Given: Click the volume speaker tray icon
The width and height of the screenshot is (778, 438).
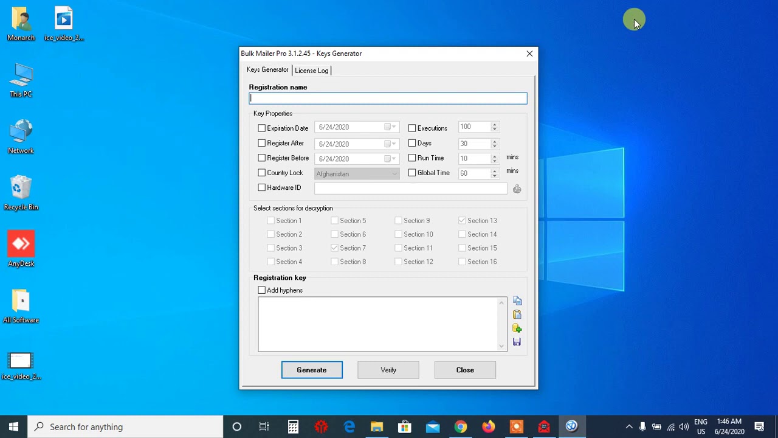Looking at the screenshot, I should tap(684, 427).
